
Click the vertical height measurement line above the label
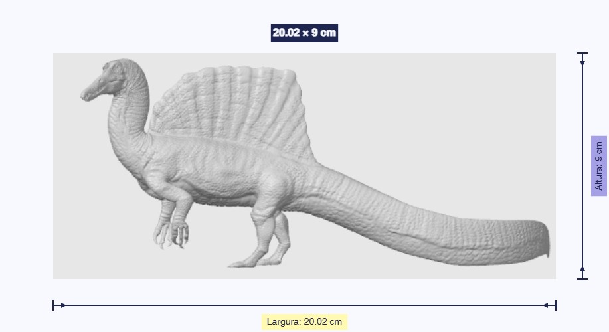582,100
